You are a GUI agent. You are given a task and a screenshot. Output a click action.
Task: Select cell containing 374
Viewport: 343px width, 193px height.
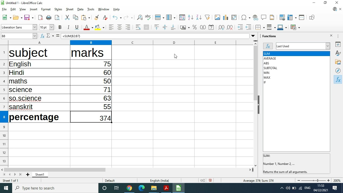pos(91,117)
